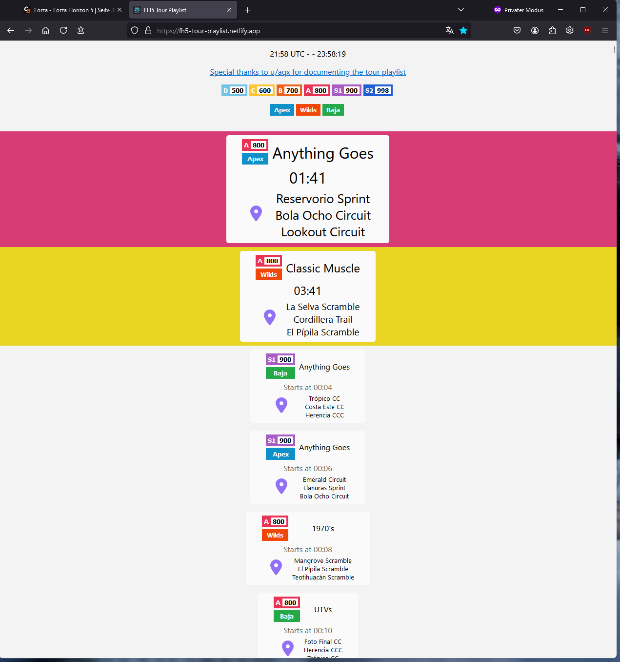The image size is (620, 662).
Task: Click the UTVs event heading
Action: (323, 610)
